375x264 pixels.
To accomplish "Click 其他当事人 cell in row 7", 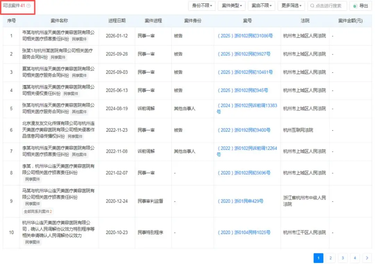I will coord(184,151).
